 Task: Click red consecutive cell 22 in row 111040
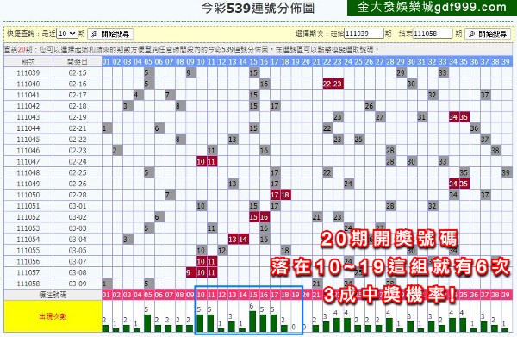(x=327, y=84)
